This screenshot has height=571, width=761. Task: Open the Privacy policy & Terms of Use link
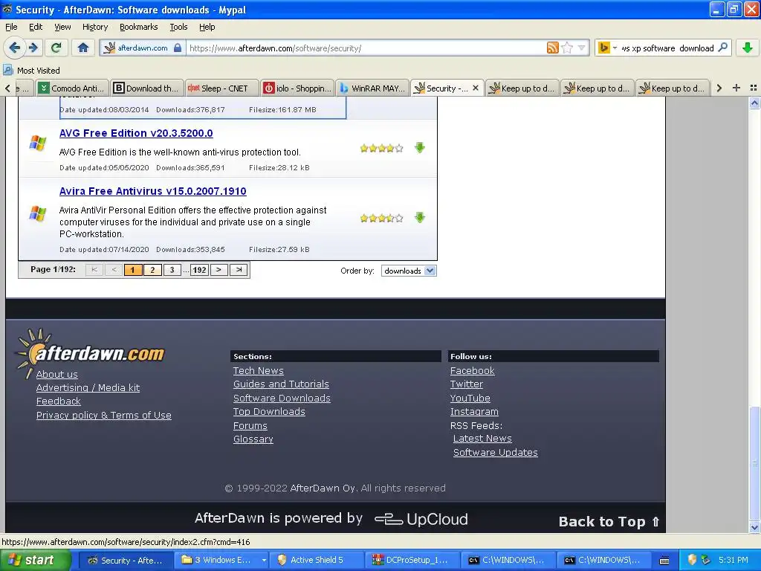pyautogui.click(x=104, y=415)
